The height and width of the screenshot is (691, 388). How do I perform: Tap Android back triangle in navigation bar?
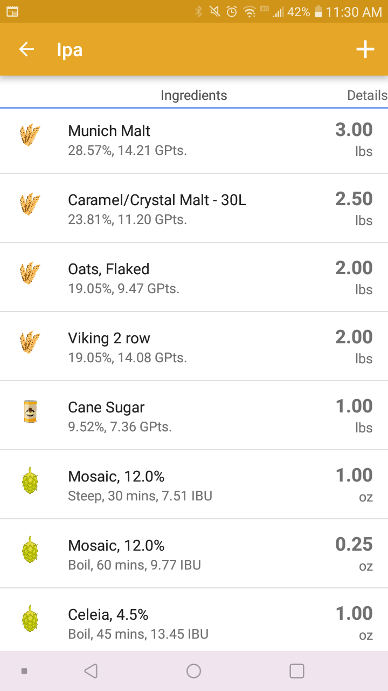point(91,671)
